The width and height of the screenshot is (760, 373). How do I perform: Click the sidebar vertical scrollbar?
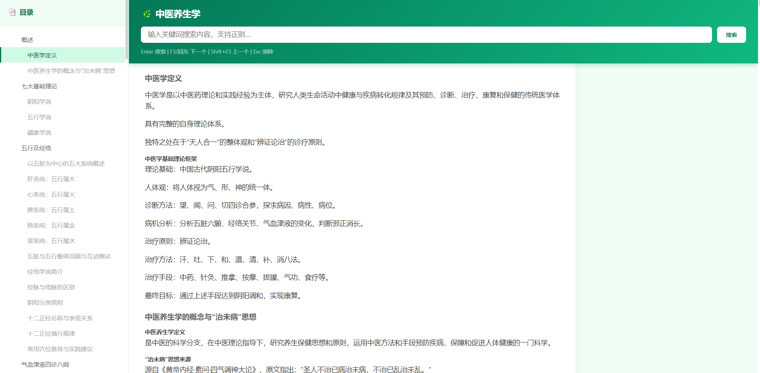(127, 30)
